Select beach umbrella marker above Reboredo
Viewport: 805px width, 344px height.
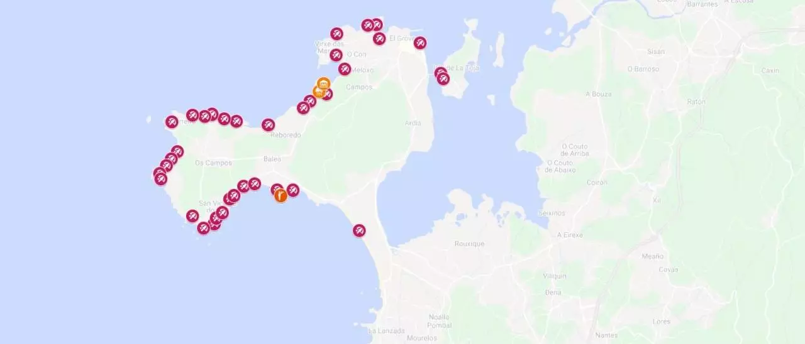(x=268, y=124)
